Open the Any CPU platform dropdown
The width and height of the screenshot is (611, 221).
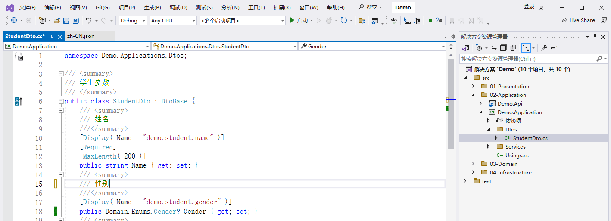click(x=173, y=20)
